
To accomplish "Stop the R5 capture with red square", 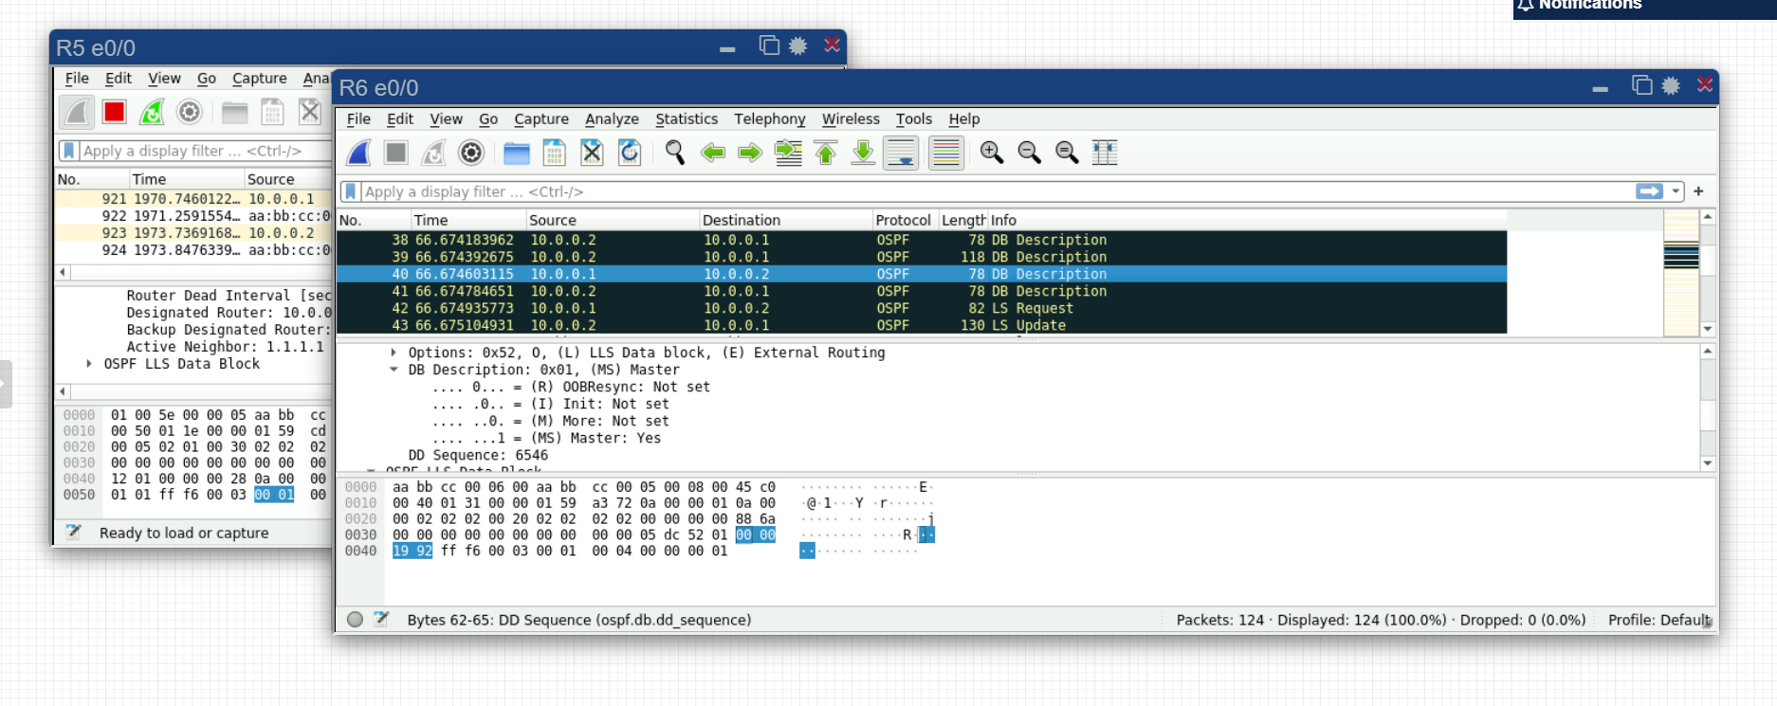I will (115, 112).
